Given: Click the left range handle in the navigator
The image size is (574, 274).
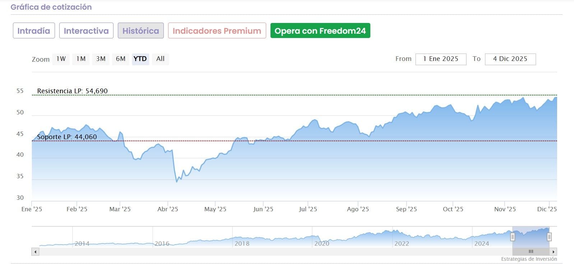Looking at the screenshot, I should click(x=513, y=237).
